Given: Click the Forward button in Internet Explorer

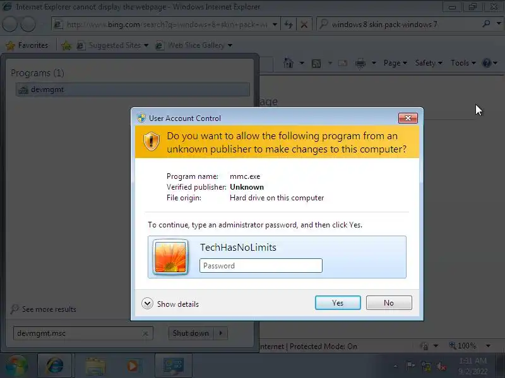Looking at the screenshot, I should click(28, 24).
